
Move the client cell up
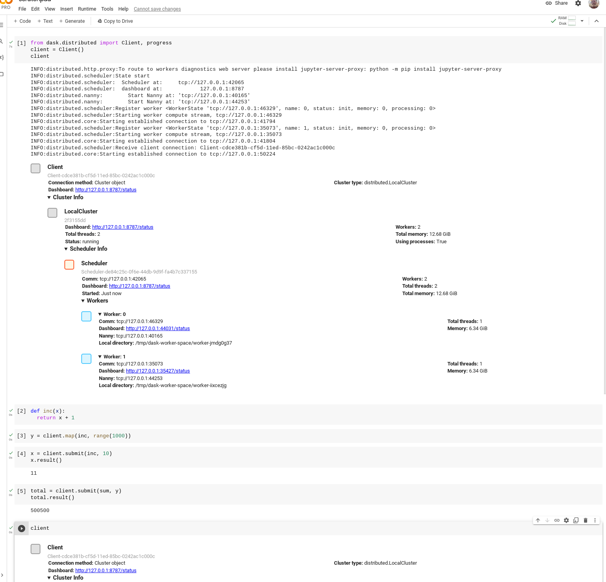click(x=538, y=520)
